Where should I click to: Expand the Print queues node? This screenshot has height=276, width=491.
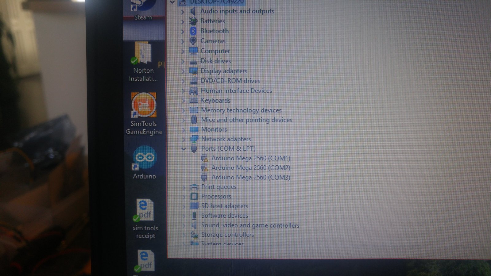(x=184, y=187)
